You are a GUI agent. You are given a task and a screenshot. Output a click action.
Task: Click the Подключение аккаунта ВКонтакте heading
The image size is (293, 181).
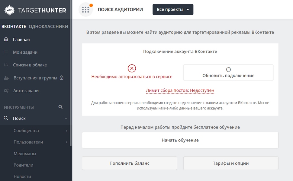[180, 52]
